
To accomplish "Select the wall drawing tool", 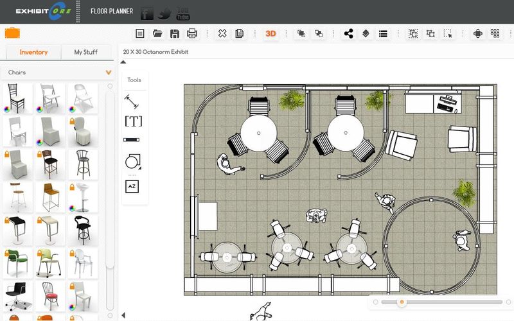I will click(132, 140).
